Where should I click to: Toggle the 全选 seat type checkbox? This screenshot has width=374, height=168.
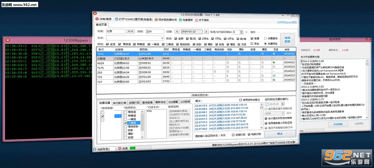pyautogui.click(x=107, y=44)
